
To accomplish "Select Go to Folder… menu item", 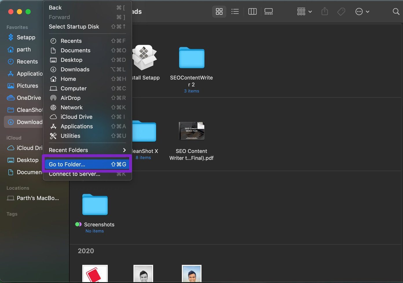I will [x=87, y=164].
